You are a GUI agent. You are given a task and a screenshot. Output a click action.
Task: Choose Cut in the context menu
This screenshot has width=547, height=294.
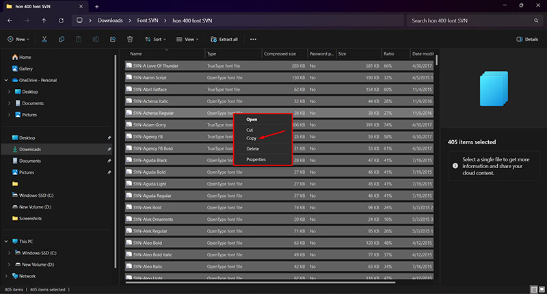[x=250, y=130]
